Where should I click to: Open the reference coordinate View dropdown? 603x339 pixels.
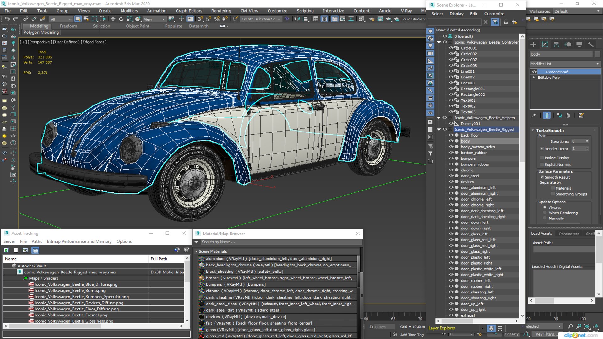click(154, 19)
